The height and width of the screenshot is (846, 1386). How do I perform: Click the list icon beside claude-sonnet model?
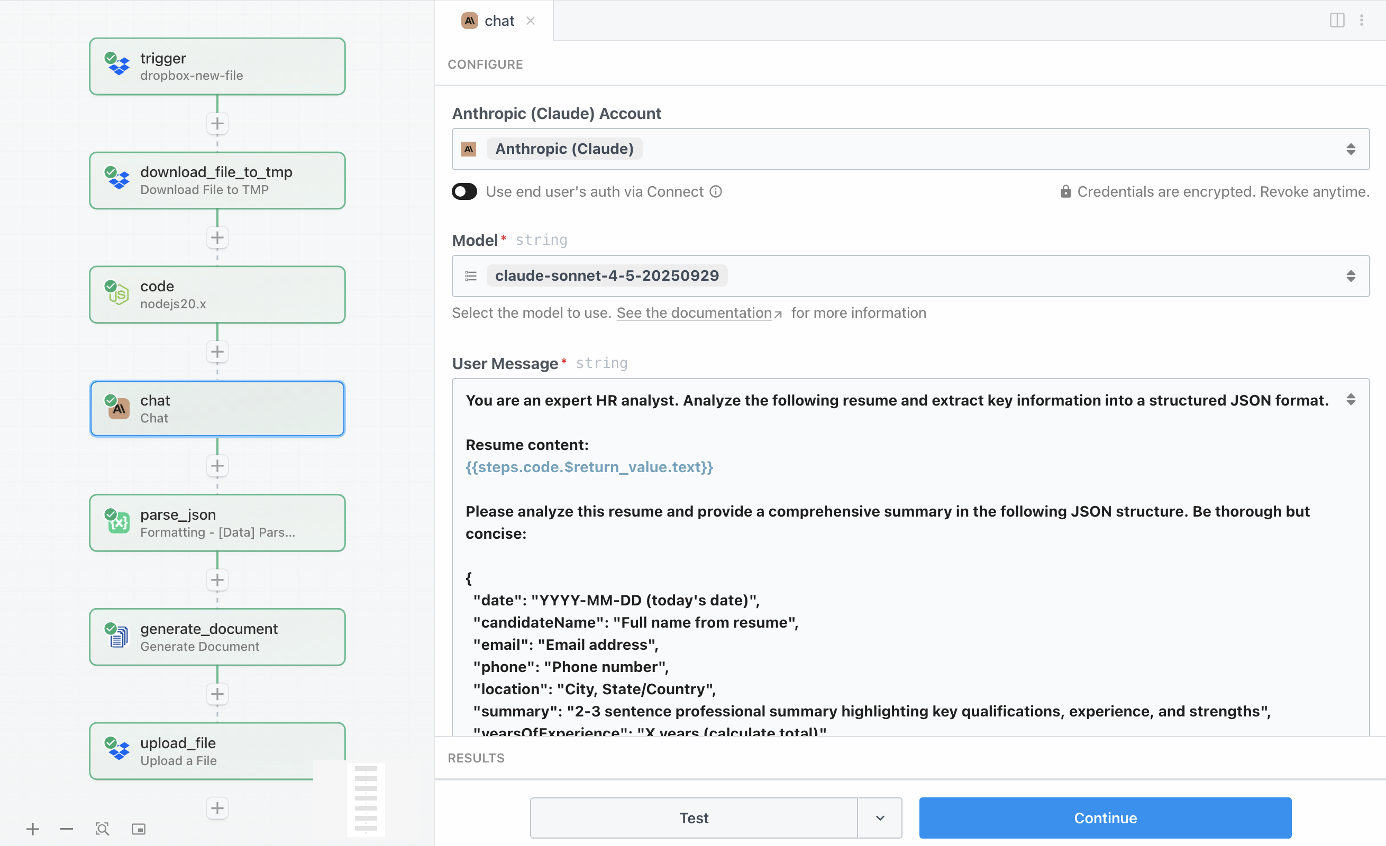(x=471, y=276)
